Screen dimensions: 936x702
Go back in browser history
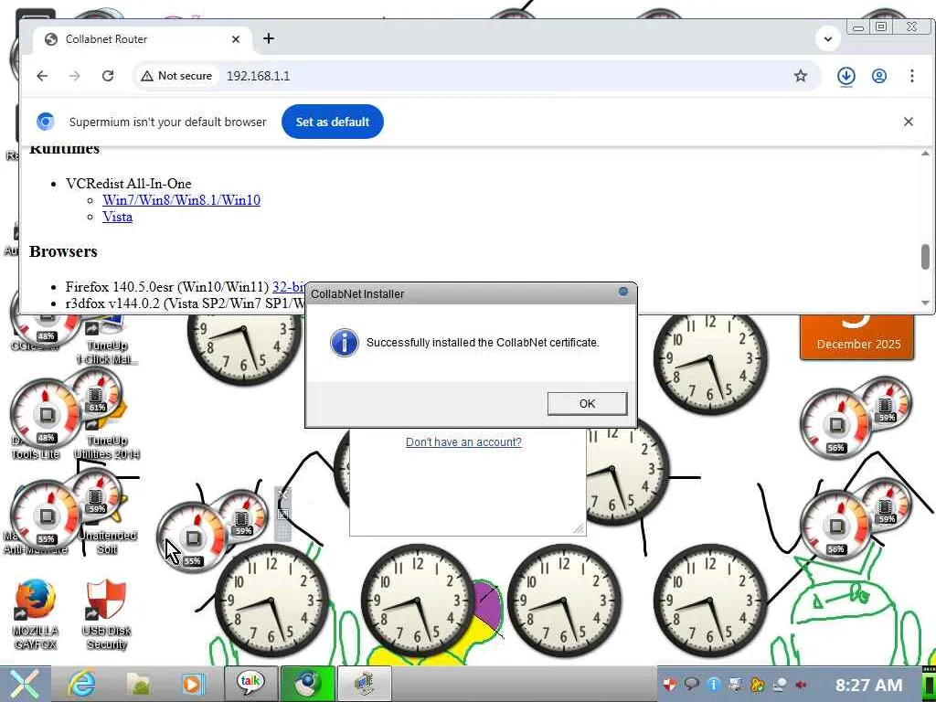(42, 76)
